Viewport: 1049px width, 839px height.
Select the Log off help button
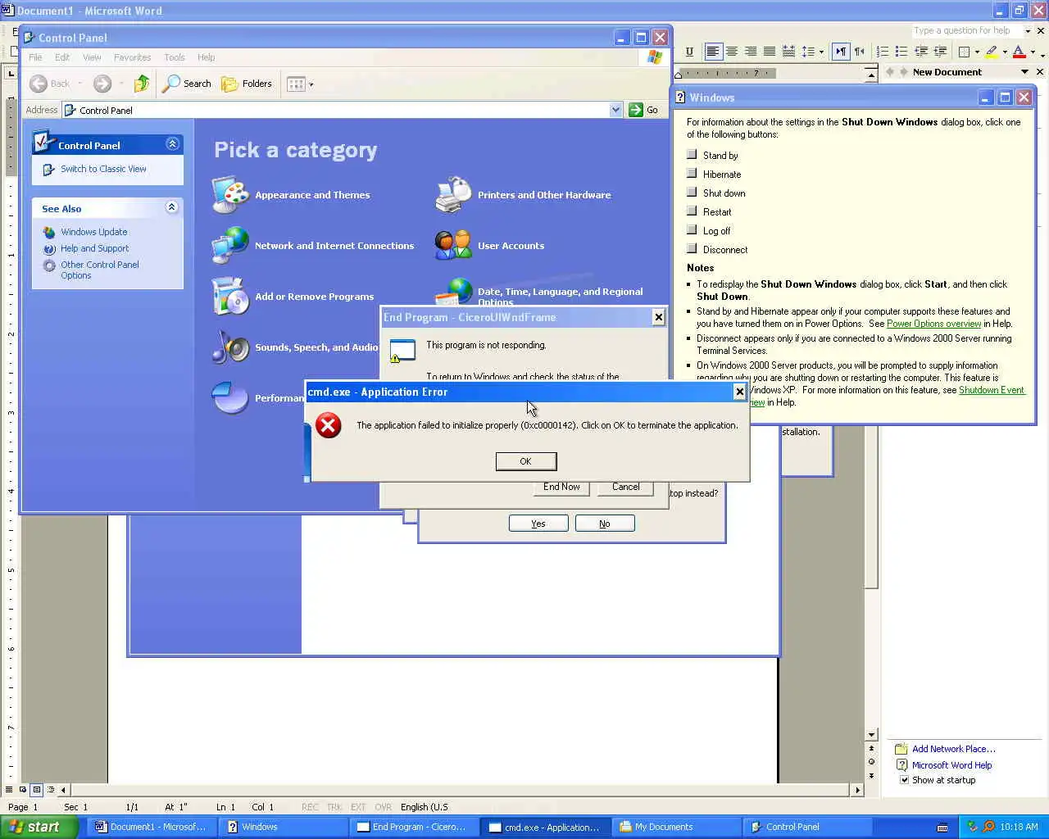point(692,229)
